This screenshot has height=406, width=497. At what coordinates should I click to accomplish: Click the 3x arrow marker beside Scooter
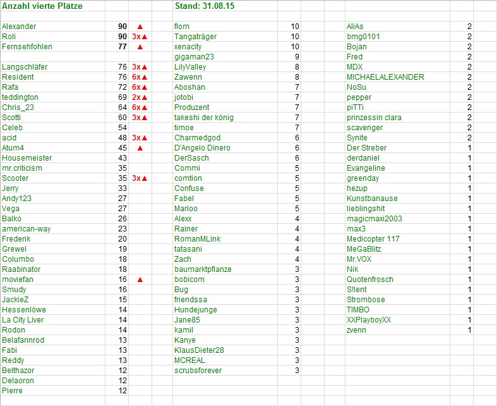coord(140,178)
